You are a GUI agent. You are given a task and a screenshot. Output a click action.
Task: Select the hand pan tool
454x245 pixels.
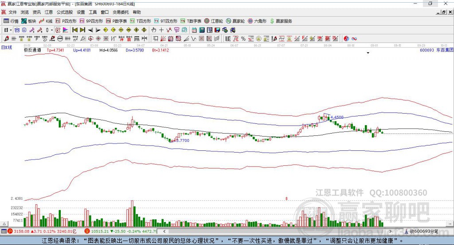(153, 30)
